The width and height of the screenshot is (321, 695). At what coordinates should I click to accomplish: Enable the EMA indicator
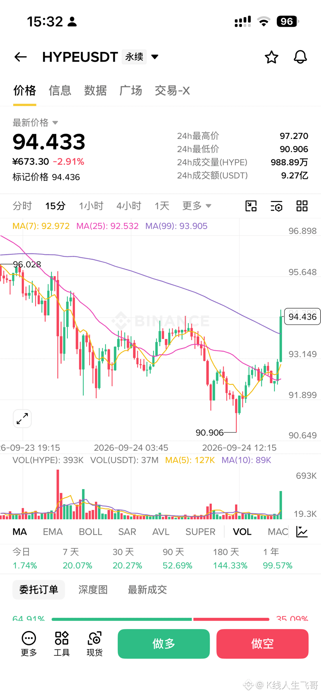(53, 532)
